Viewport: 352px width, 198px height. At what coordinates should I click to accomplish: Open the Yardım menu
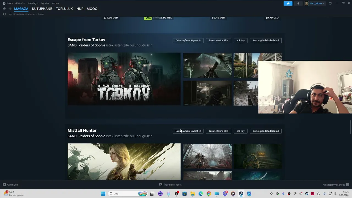click(55, 3)
